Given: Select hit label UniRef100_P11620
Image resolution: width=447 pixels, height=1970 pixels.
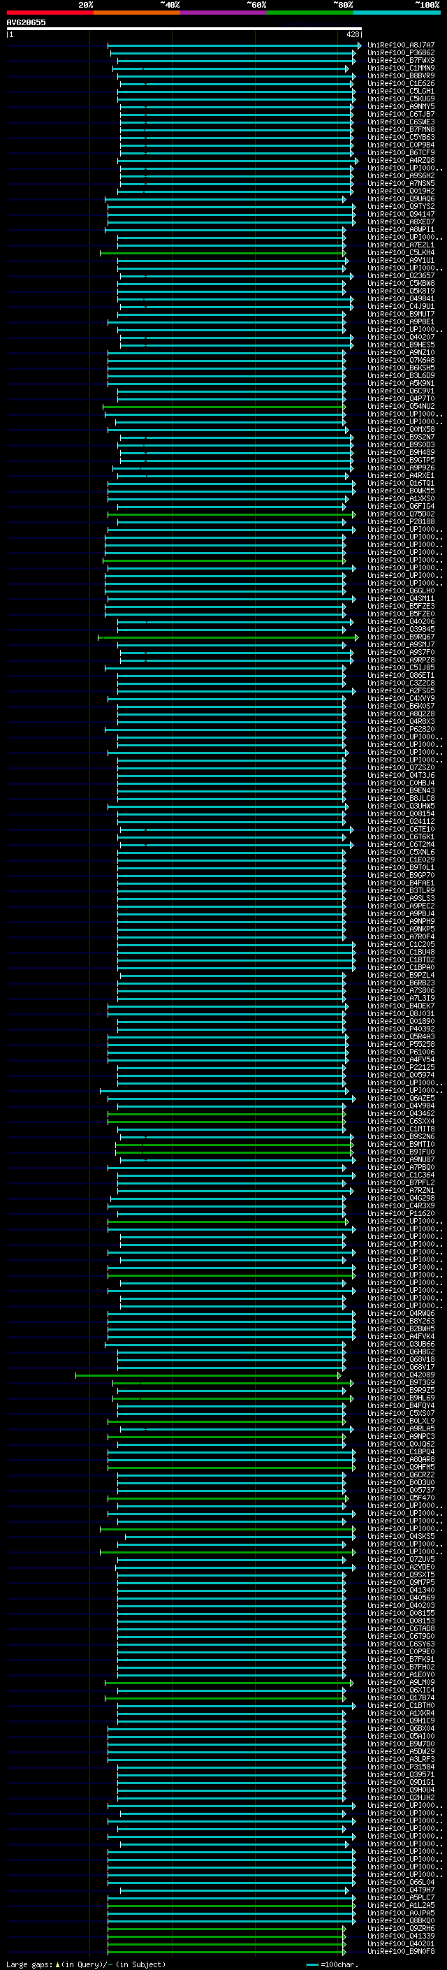Looking at the screenshot, I should [401, 1215].
